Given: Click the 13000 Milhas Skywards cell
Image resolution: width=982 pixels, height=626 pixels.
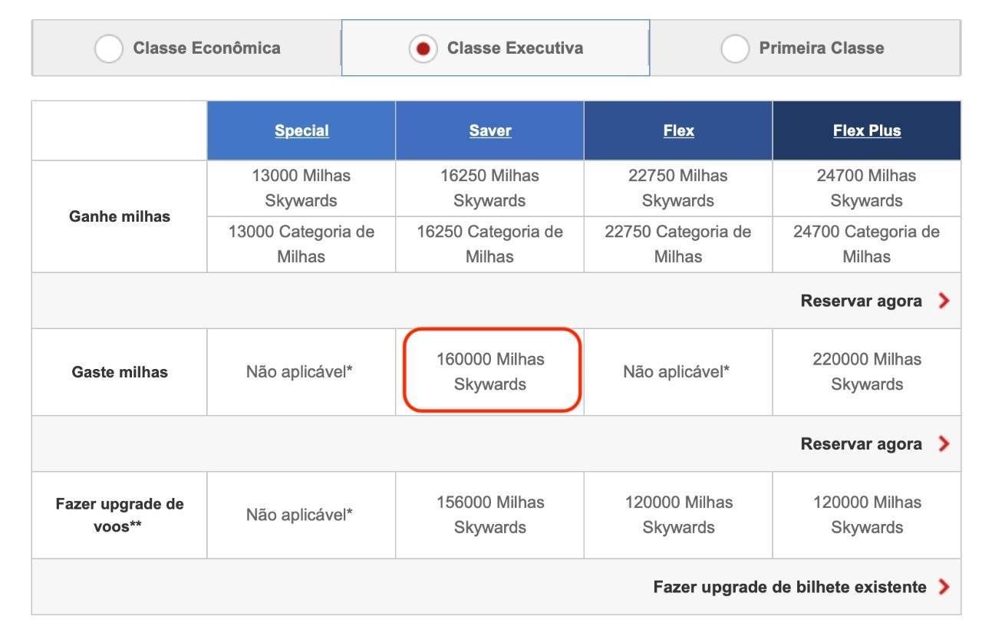Looking at the screenshot, I should 302,188.
